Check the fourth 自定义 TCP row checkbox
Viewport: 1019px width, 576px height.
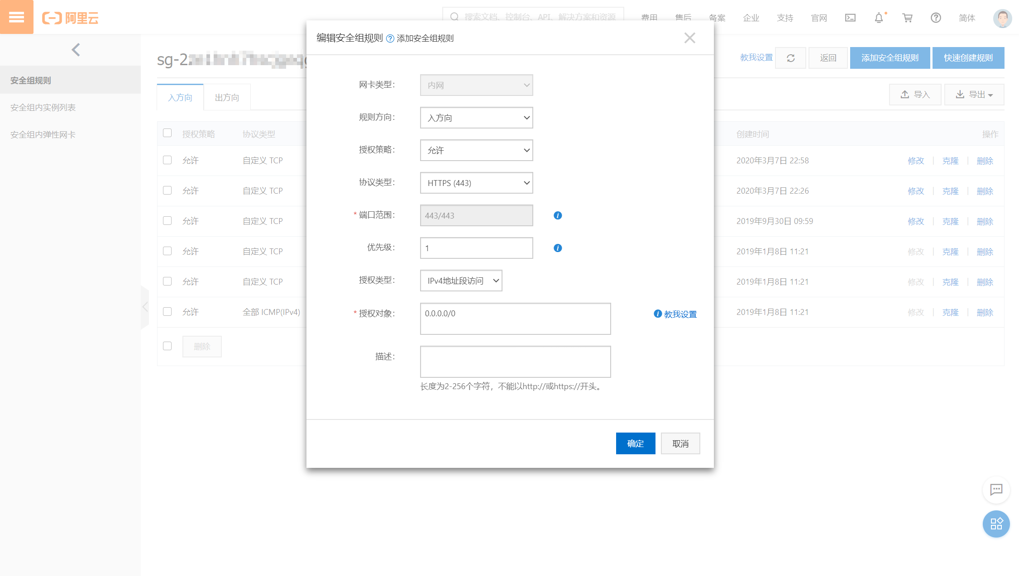tap(167, 251)
